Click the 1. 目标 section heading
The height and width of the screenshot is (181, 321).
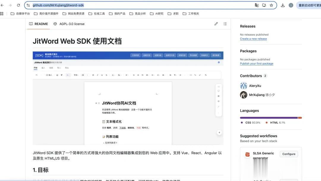pos(40,170)
